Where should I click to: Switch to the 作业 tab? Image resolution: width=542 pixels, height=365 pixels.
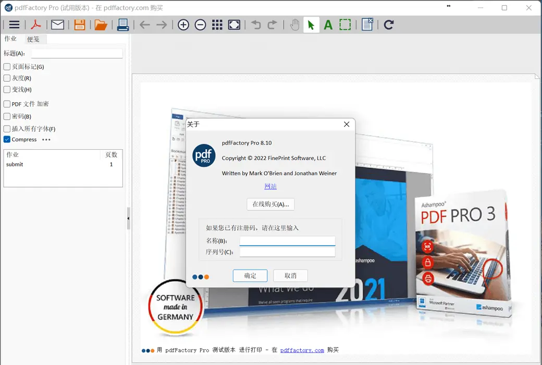10,39
